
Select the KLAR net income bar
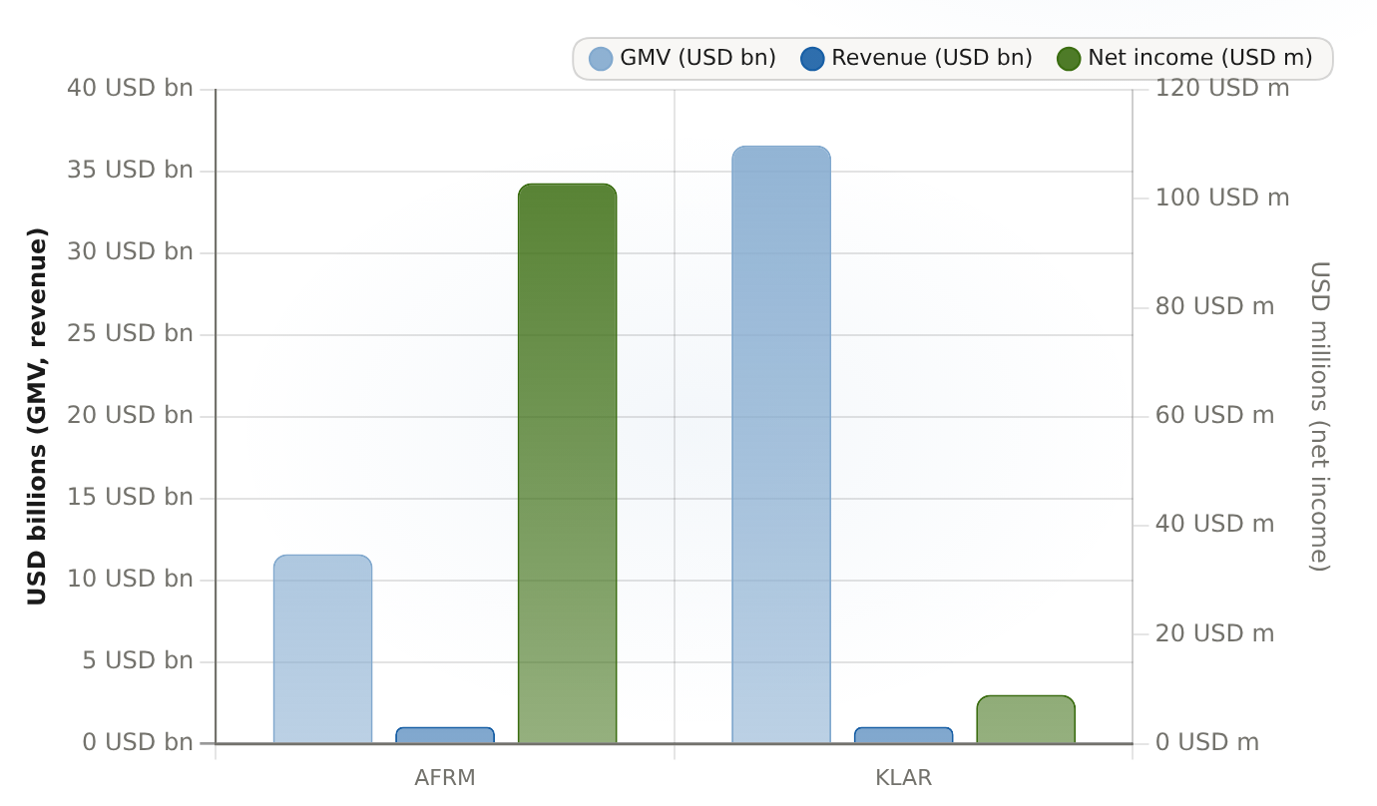pyautogui.click(x=1026, y=719)
